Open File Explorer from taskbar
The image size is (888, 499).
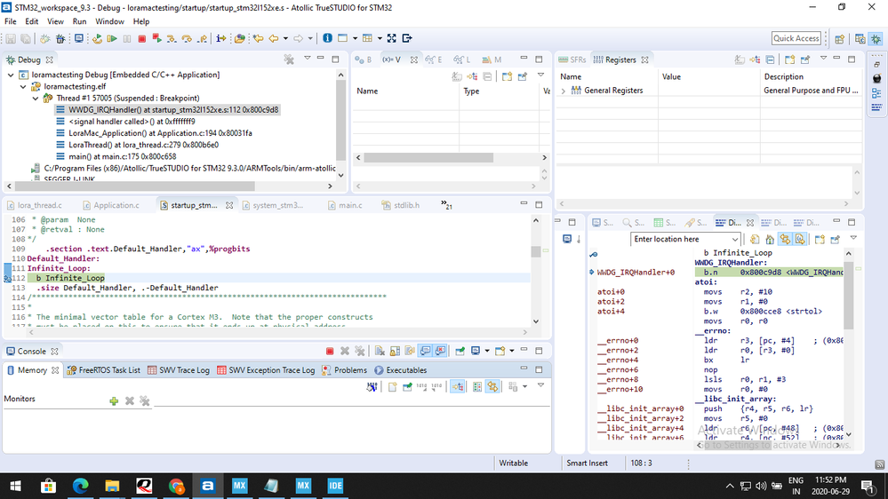coord(112,486)
